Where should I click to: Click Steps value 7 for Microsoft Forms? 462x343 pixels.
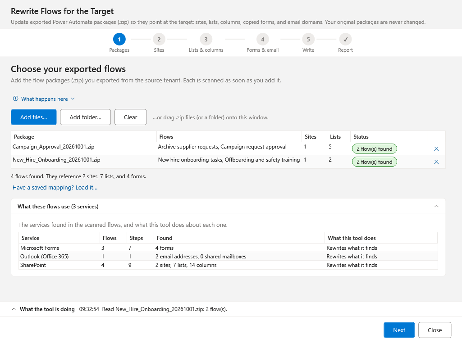[130, 248]
